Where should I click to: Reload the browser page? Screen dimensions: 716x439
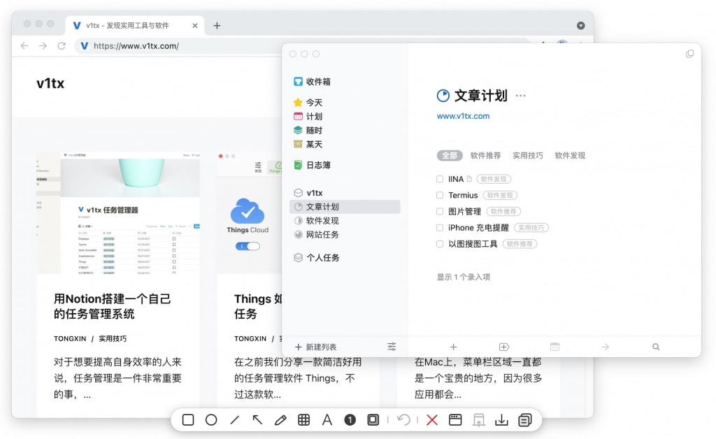pyautogui.click(x=62, y=45)
